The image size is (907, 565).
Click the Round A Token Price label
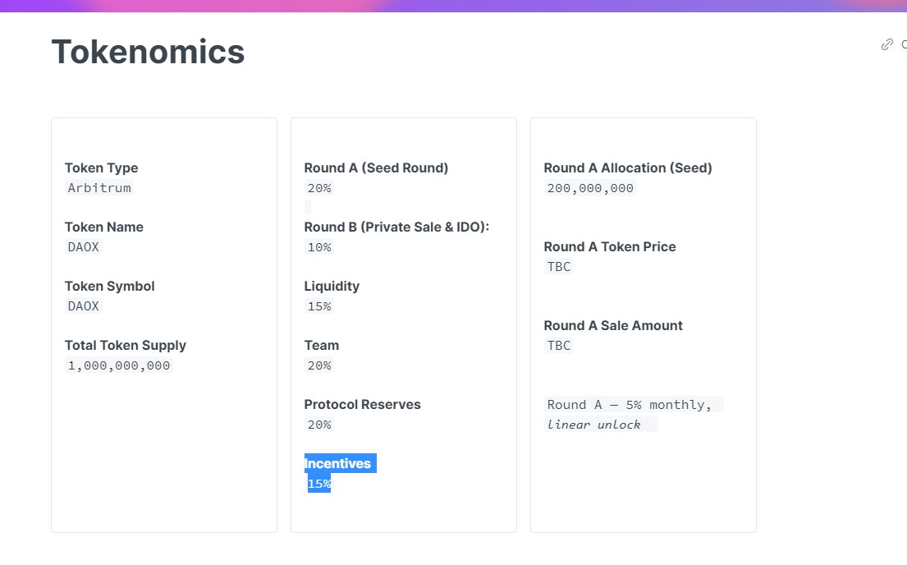(x=610, y=246)
